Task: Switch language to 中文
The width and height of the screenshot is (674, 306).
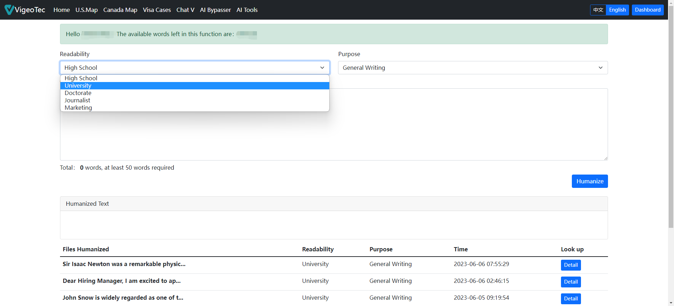Action: (598, 10)
